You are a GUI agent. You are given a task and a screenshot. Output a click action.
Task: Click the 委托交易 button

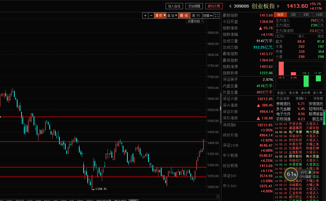[214, 6]
